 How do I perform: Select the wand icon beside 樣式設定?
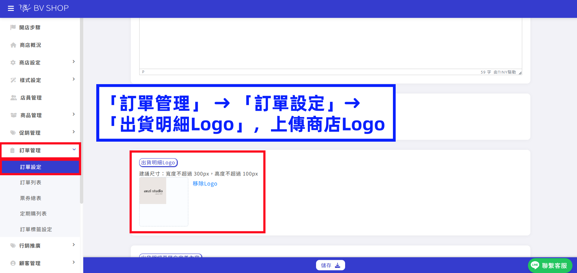pos(13,80)
